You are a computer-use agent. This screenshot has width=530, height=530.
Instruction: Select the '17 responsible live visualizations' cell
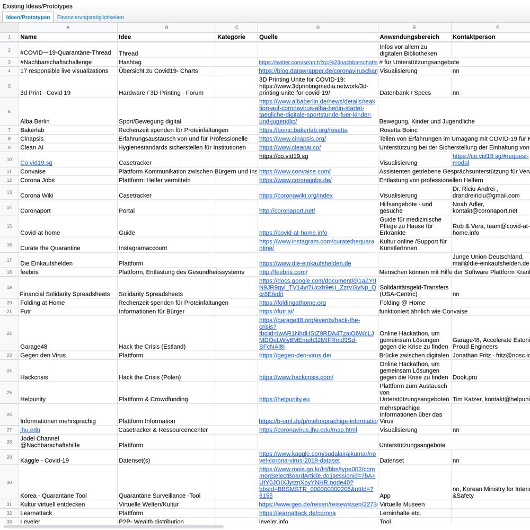[68, 71]
